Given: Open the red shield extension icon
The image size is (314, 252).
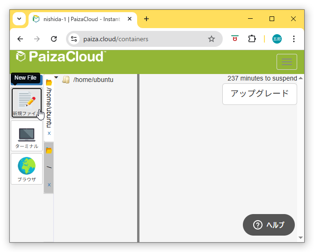Looking at the screenshot, I should [x=235, y=38].
